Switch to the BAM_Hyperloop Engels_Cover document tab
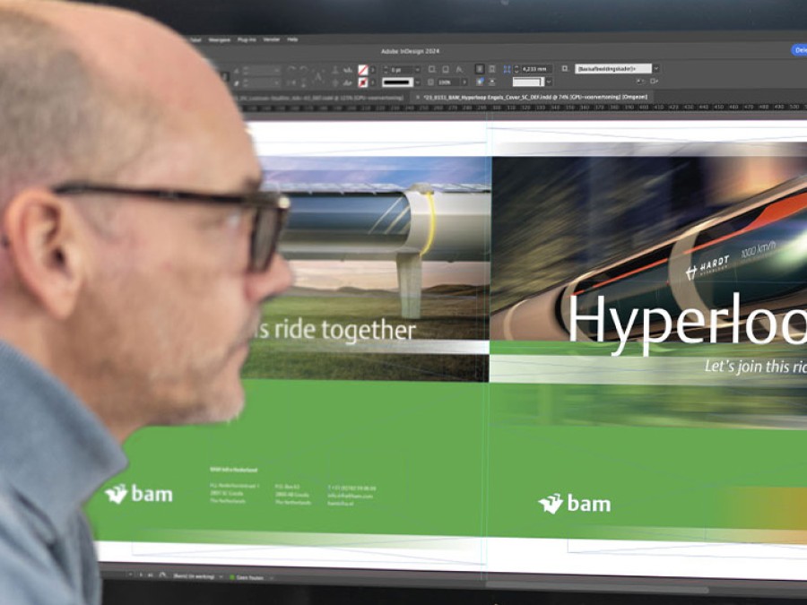Viewport: 807px width, 605px height. (535, 97)
